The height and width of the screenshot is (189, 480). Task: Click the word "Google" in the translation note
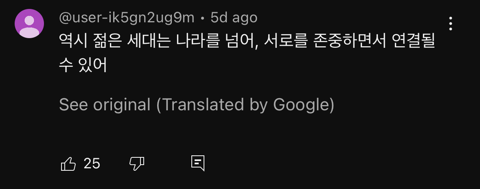point(300,105)
